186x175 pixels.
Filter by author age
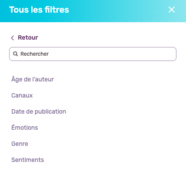pyautogui.click(x=33, y=79)
